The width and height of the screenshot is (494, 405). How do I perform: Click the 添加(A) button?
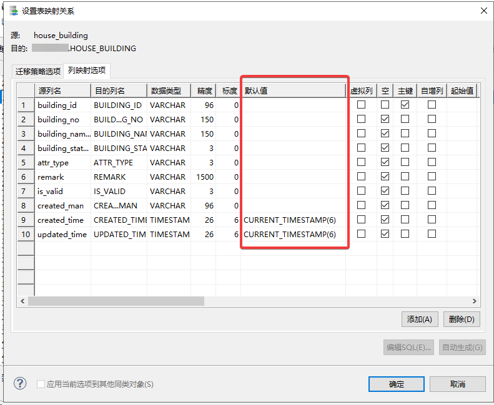[x=419, y=320]
